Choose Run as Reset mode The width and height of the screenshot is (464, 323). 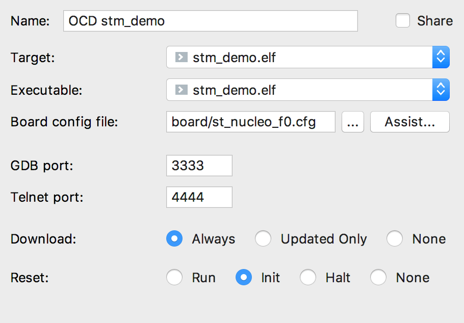[x=174, y=278]
